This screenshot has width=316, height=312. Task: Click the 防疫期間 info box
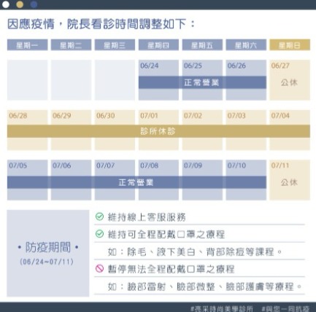pos(48,254)
